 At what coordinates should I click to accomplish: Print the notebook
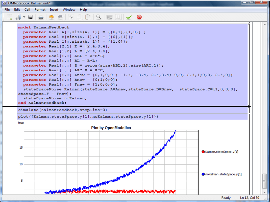coord(40,17)
